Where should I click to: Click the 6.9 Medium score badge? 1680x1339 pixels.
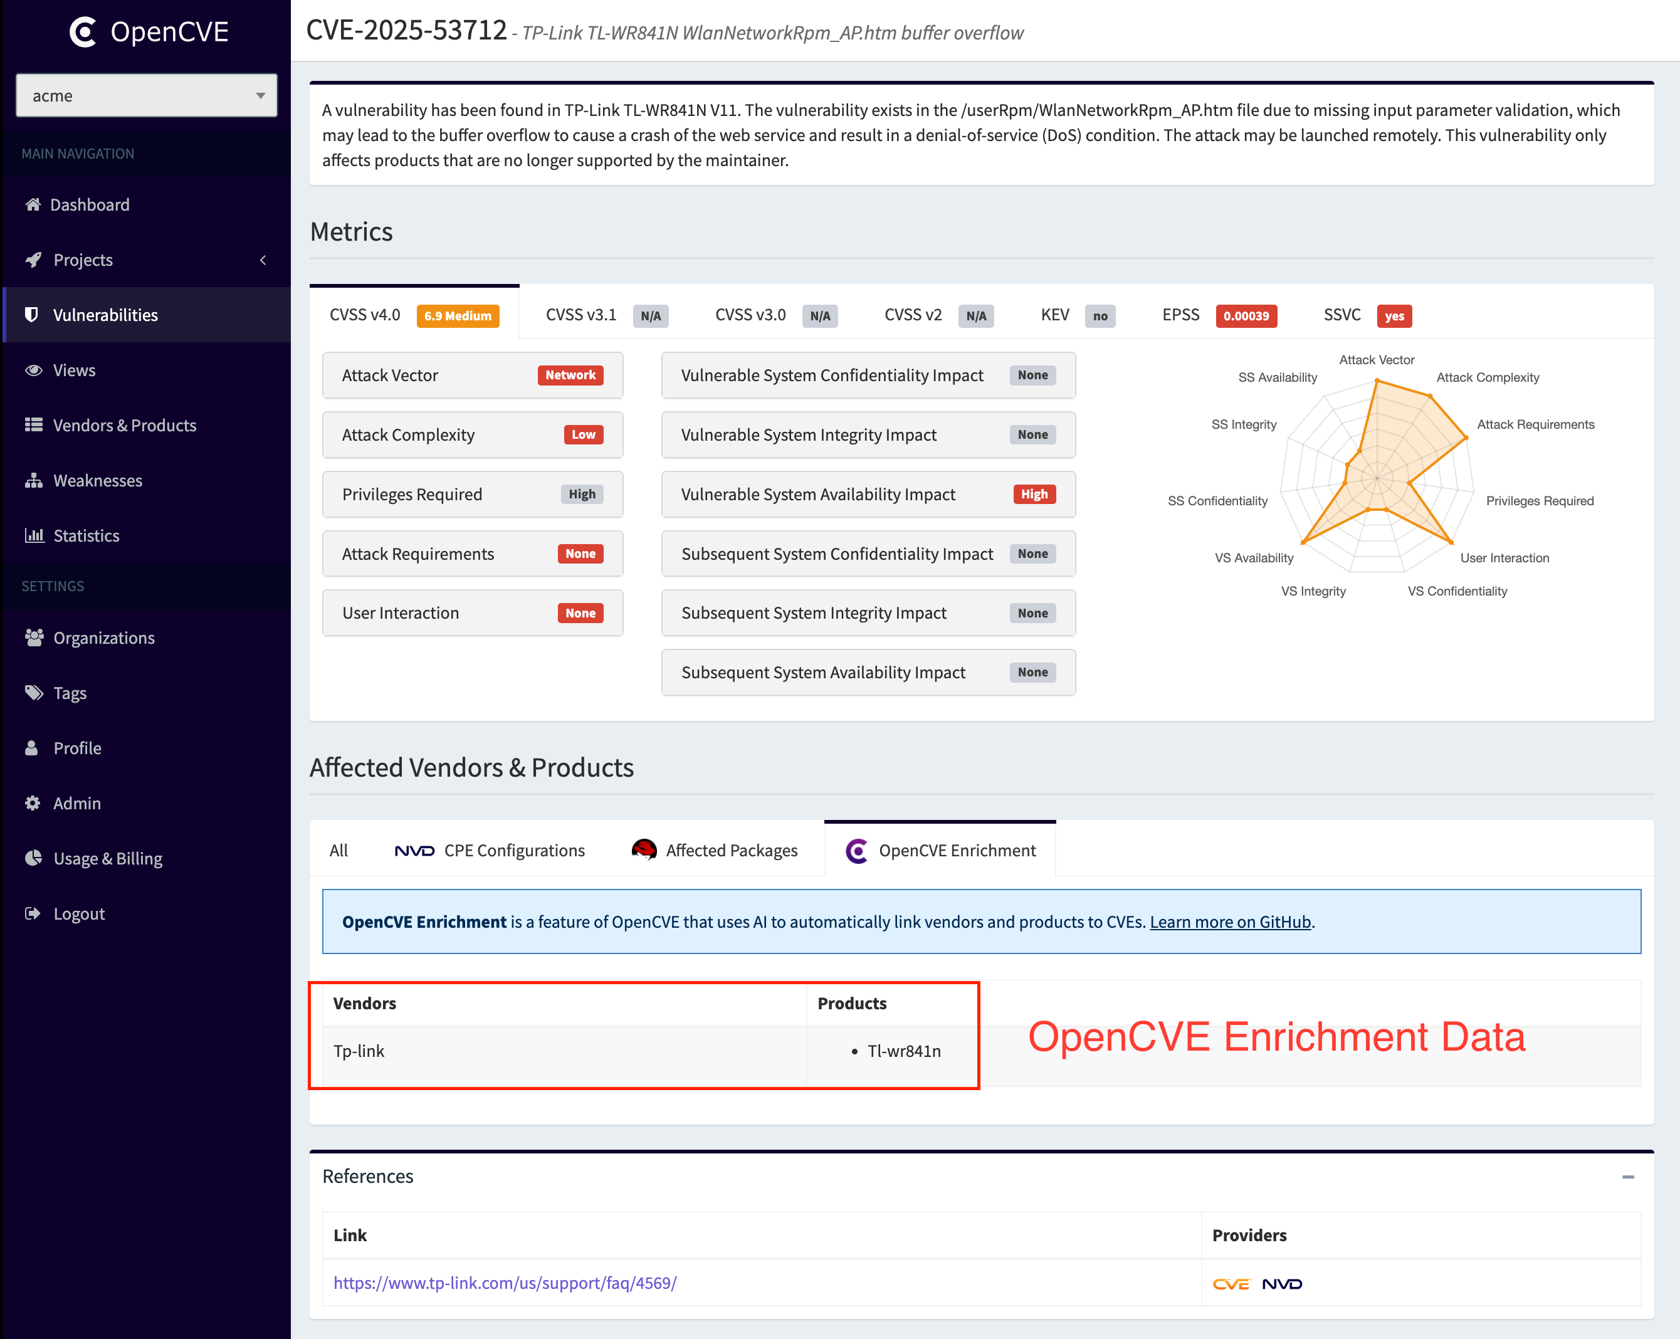tap(458, 316)
